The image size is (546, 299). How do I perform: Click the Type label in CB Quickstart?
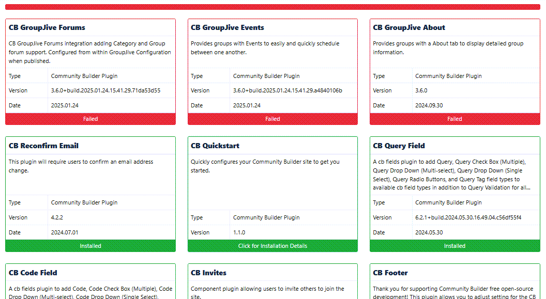(197, 217)
